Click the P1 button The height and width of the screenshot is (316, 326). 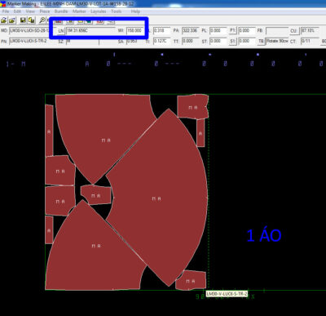coord(233,30)
